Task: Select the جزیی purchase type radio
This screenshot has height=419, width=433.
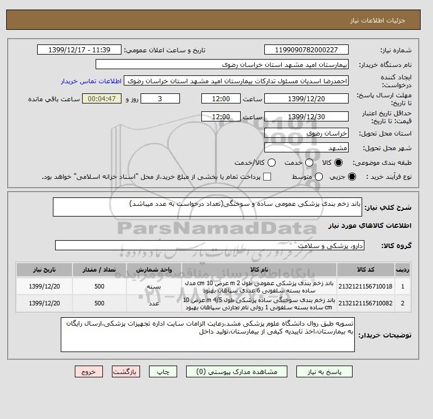Action: coord(352,177)
